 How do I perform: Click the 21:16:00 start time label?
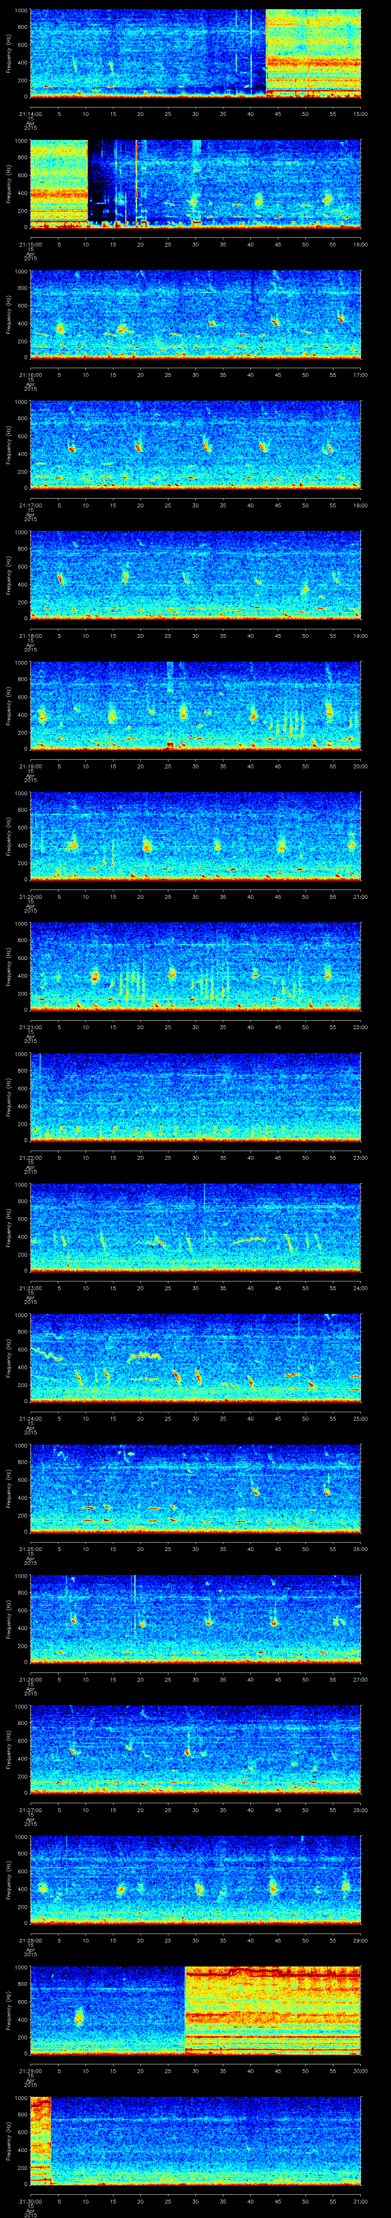point(30,375)
